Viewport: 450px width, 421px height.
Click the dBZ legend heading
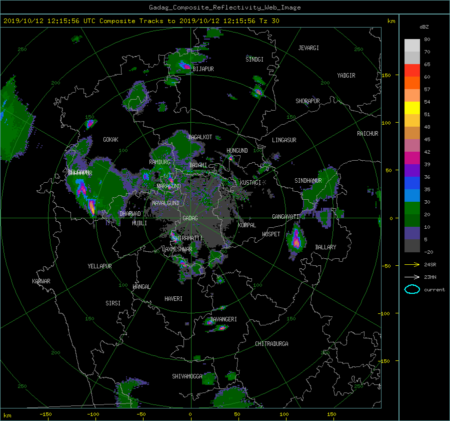pyautogui.click(x=424, y=27)
